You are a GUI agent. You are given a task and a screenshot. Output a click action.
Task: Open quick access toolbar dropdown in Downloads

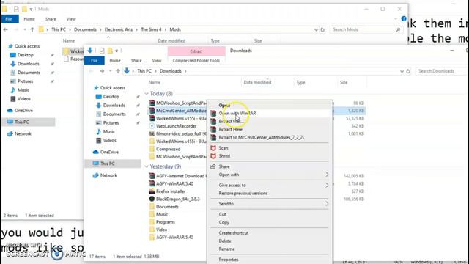pyautogui.click(x=117, y=51)
